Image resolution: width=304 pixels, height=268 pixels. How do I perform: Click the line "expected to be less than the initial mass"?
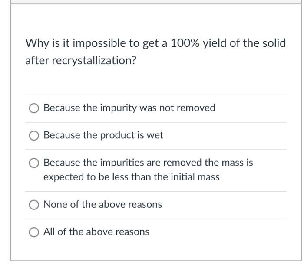tap(132, 177)
